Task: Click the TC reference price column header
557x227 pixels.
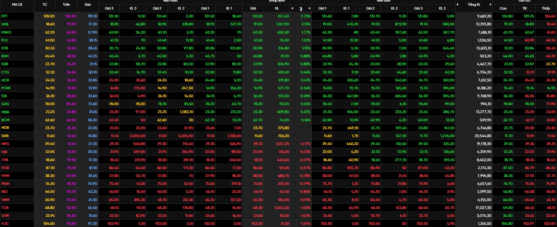Action: click(x=45, y=4)
